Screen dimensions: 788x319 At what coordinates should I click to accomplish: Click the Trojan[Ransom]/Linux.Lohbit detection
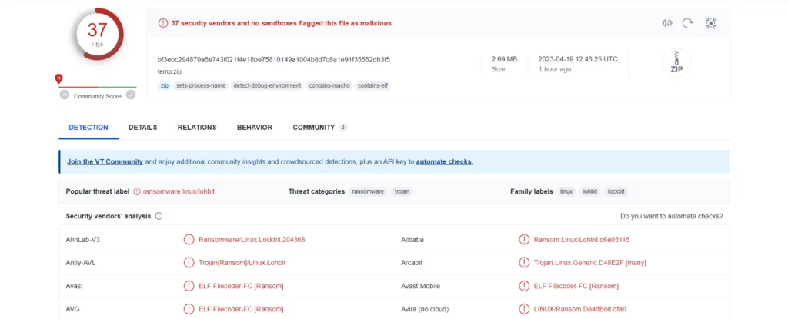242,263
